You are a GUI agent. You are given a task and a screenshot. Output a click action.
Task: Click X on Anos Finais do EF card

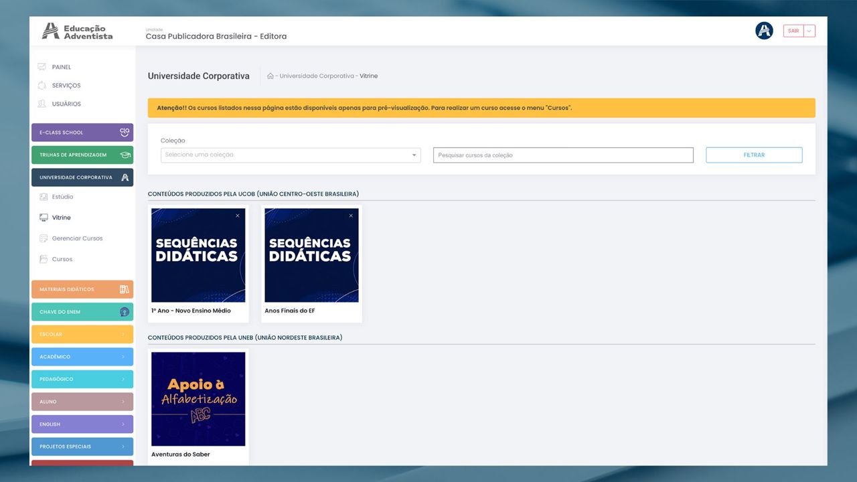pos(351,216)
